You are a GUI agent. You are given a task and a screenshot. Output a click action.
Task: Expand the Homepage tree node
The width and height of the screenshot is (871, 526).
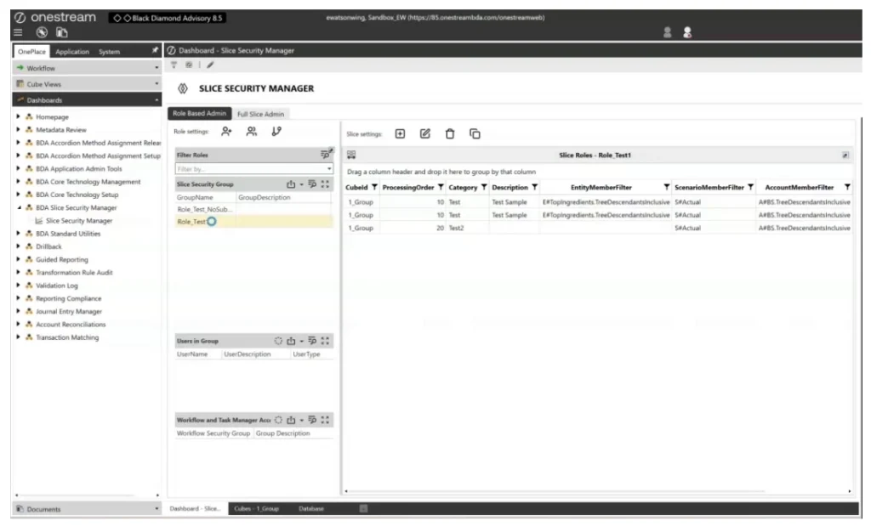coord(18,116)
